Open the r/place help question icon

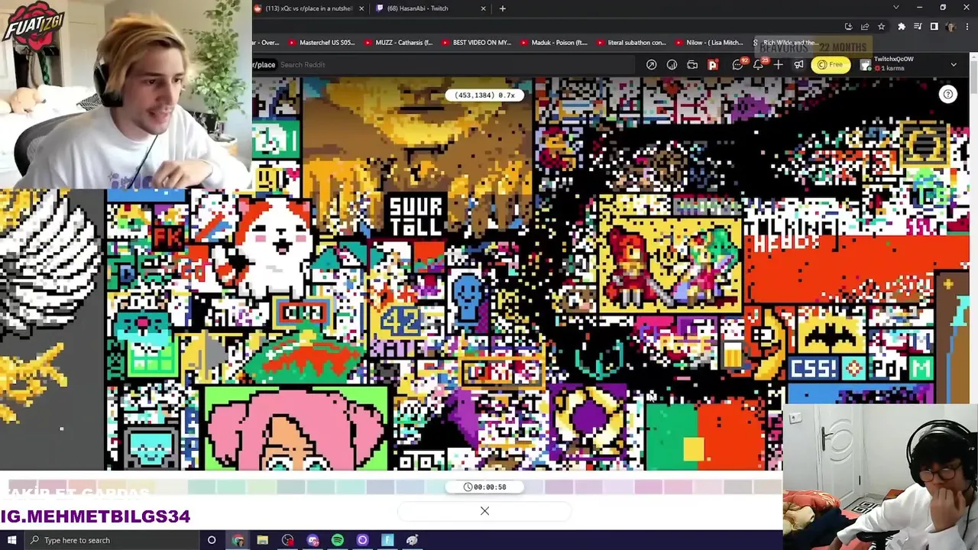click(947, 94)
